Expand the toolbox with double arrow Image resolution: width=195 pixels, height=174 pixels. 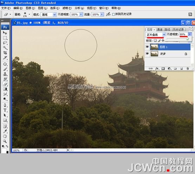pos(2,20)
